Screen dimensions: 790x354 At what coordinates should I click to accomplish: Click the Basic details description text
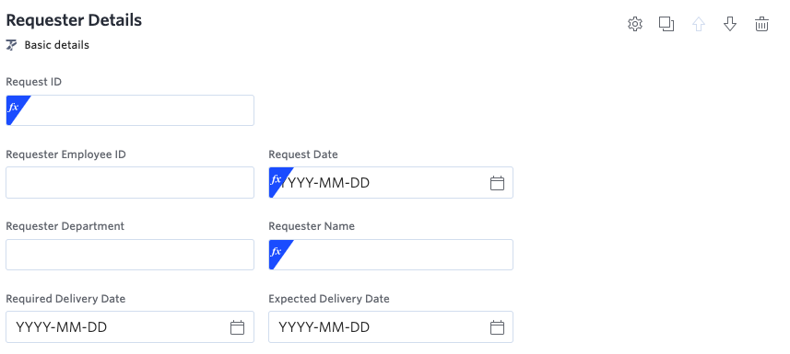coord(57,45)
